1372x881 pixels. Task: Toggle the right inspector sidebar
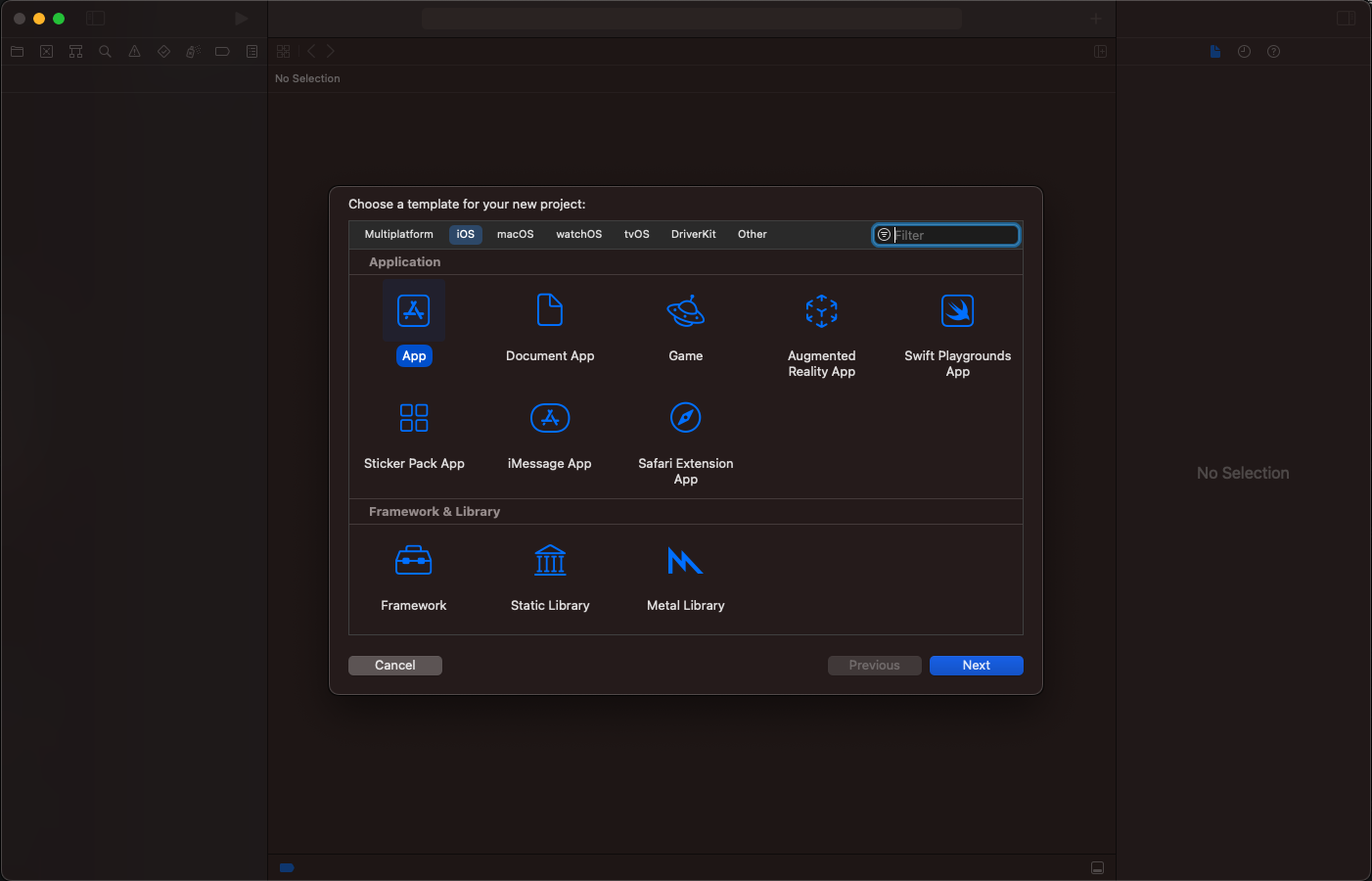coord(1347,19)
